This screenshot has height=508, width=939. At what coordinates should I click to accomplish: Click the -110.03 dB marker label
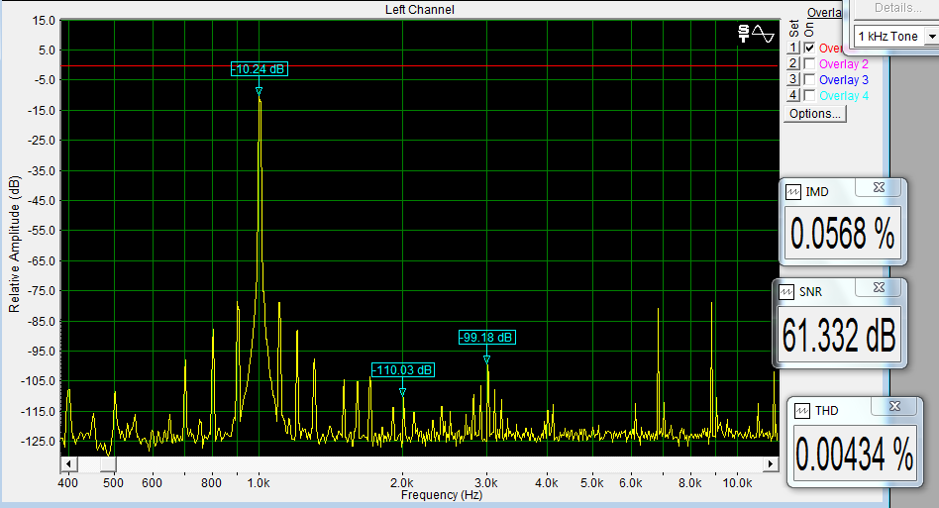click(403, 370)
